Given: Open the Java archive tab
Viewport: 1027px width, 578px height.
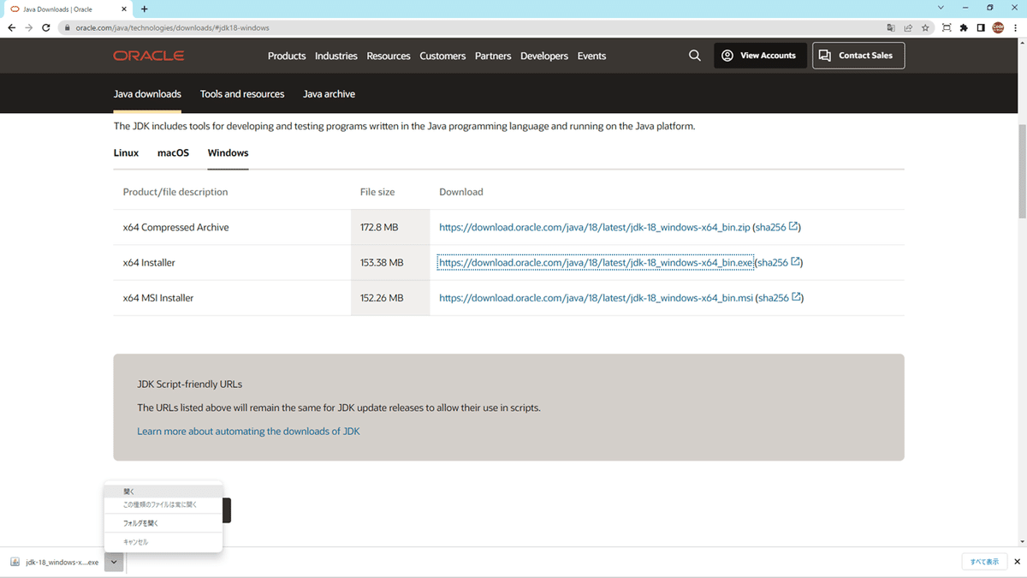Looking at the screenshot, I should 329,94.
